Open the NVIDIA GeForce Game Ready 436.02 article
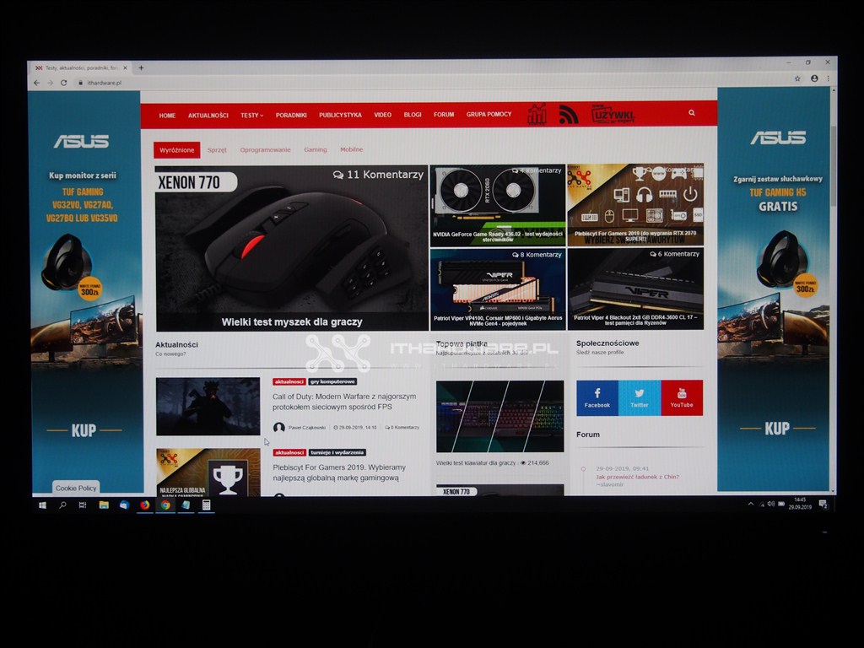The height and width of the screenshot is (648, 864). (498, 204)
